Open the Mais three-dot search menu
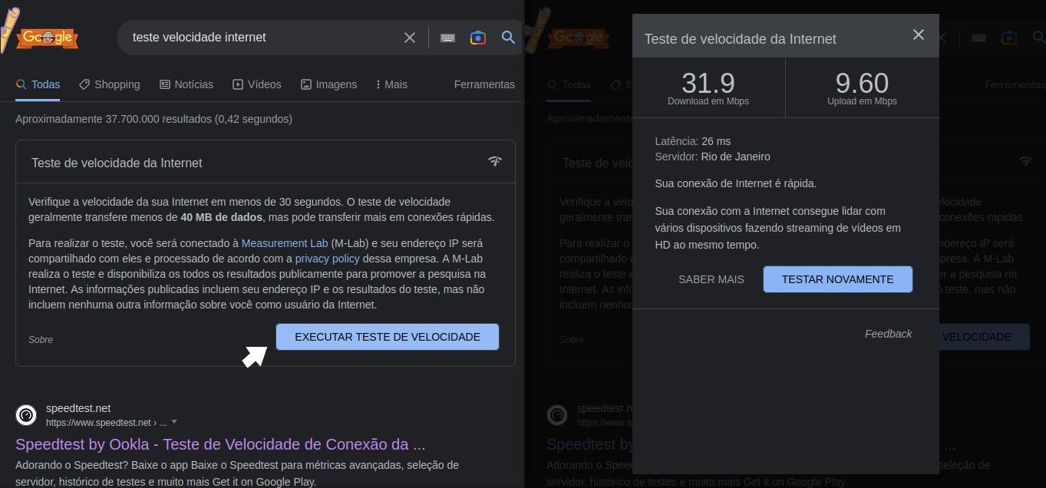Screen dimensions: 1046x488 (391, 84)
